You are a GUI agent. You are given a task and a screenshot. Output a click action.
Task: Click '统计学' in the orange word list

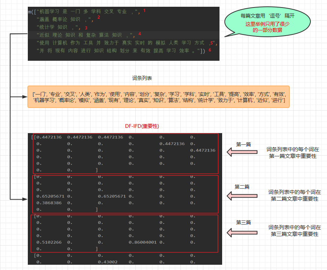[x=206, y=100]
